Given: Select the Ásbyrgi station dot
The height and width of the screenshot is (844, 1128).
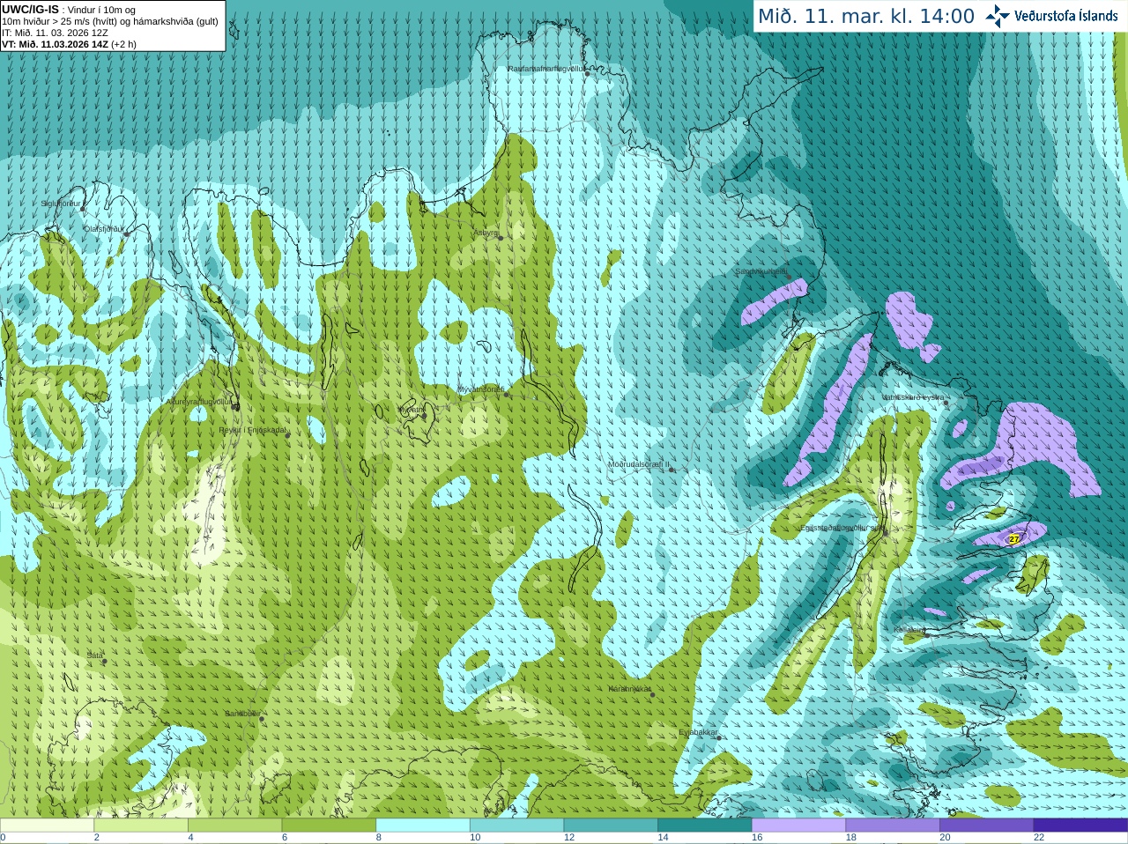Looking at the screenshot, I should point(501,238).
